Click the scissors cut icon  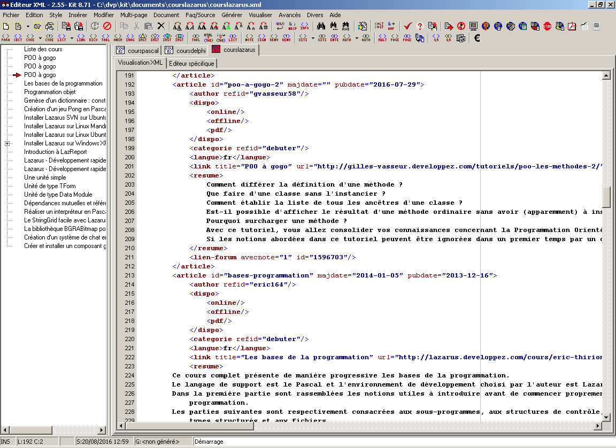136,26
